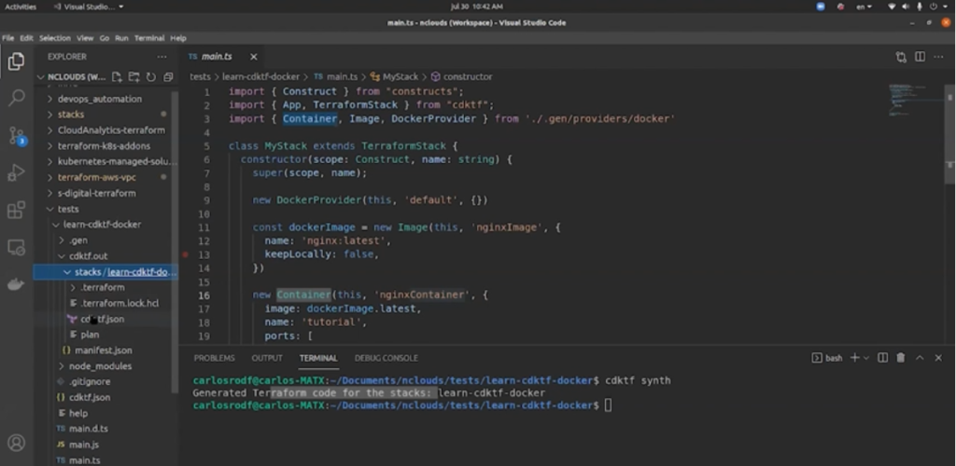Open the Extensions view
Image resolution: width=956 pixels, height=466 pixels.
click(x=16, y=210)
